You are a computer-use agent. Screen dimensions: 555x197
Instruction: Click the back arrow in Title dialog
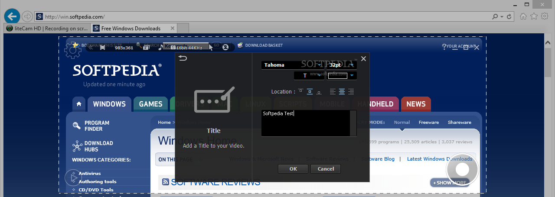tap(183, 58)
